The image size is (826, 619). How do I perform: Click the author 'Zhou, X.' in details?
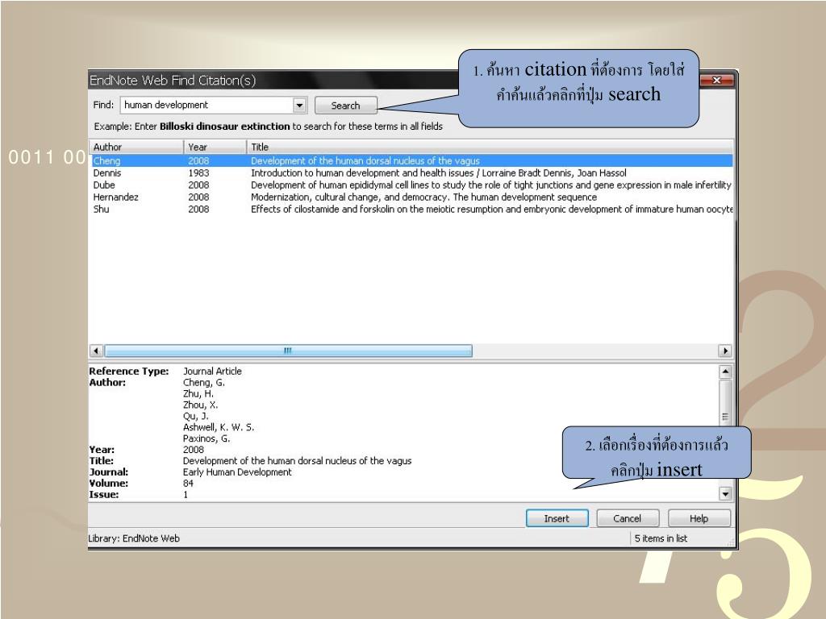click(200, 405)
